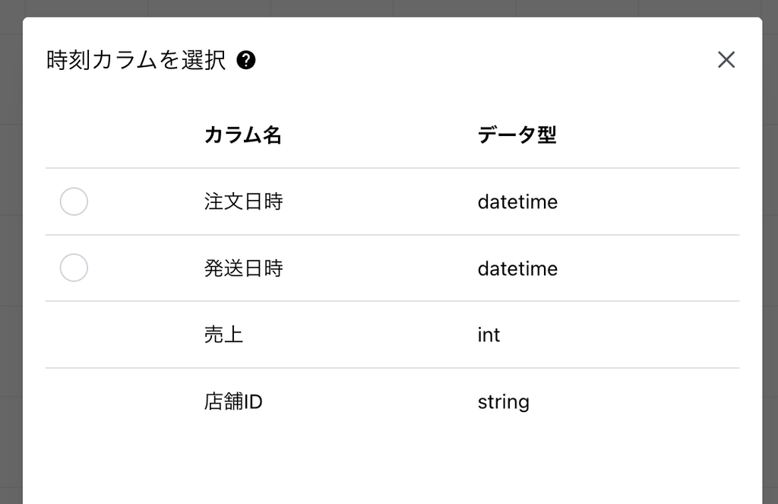Close the 時刻カラムを選択 dialog
Image resolution: width=778 pixels, height=504 pixels.
(726, 60)
